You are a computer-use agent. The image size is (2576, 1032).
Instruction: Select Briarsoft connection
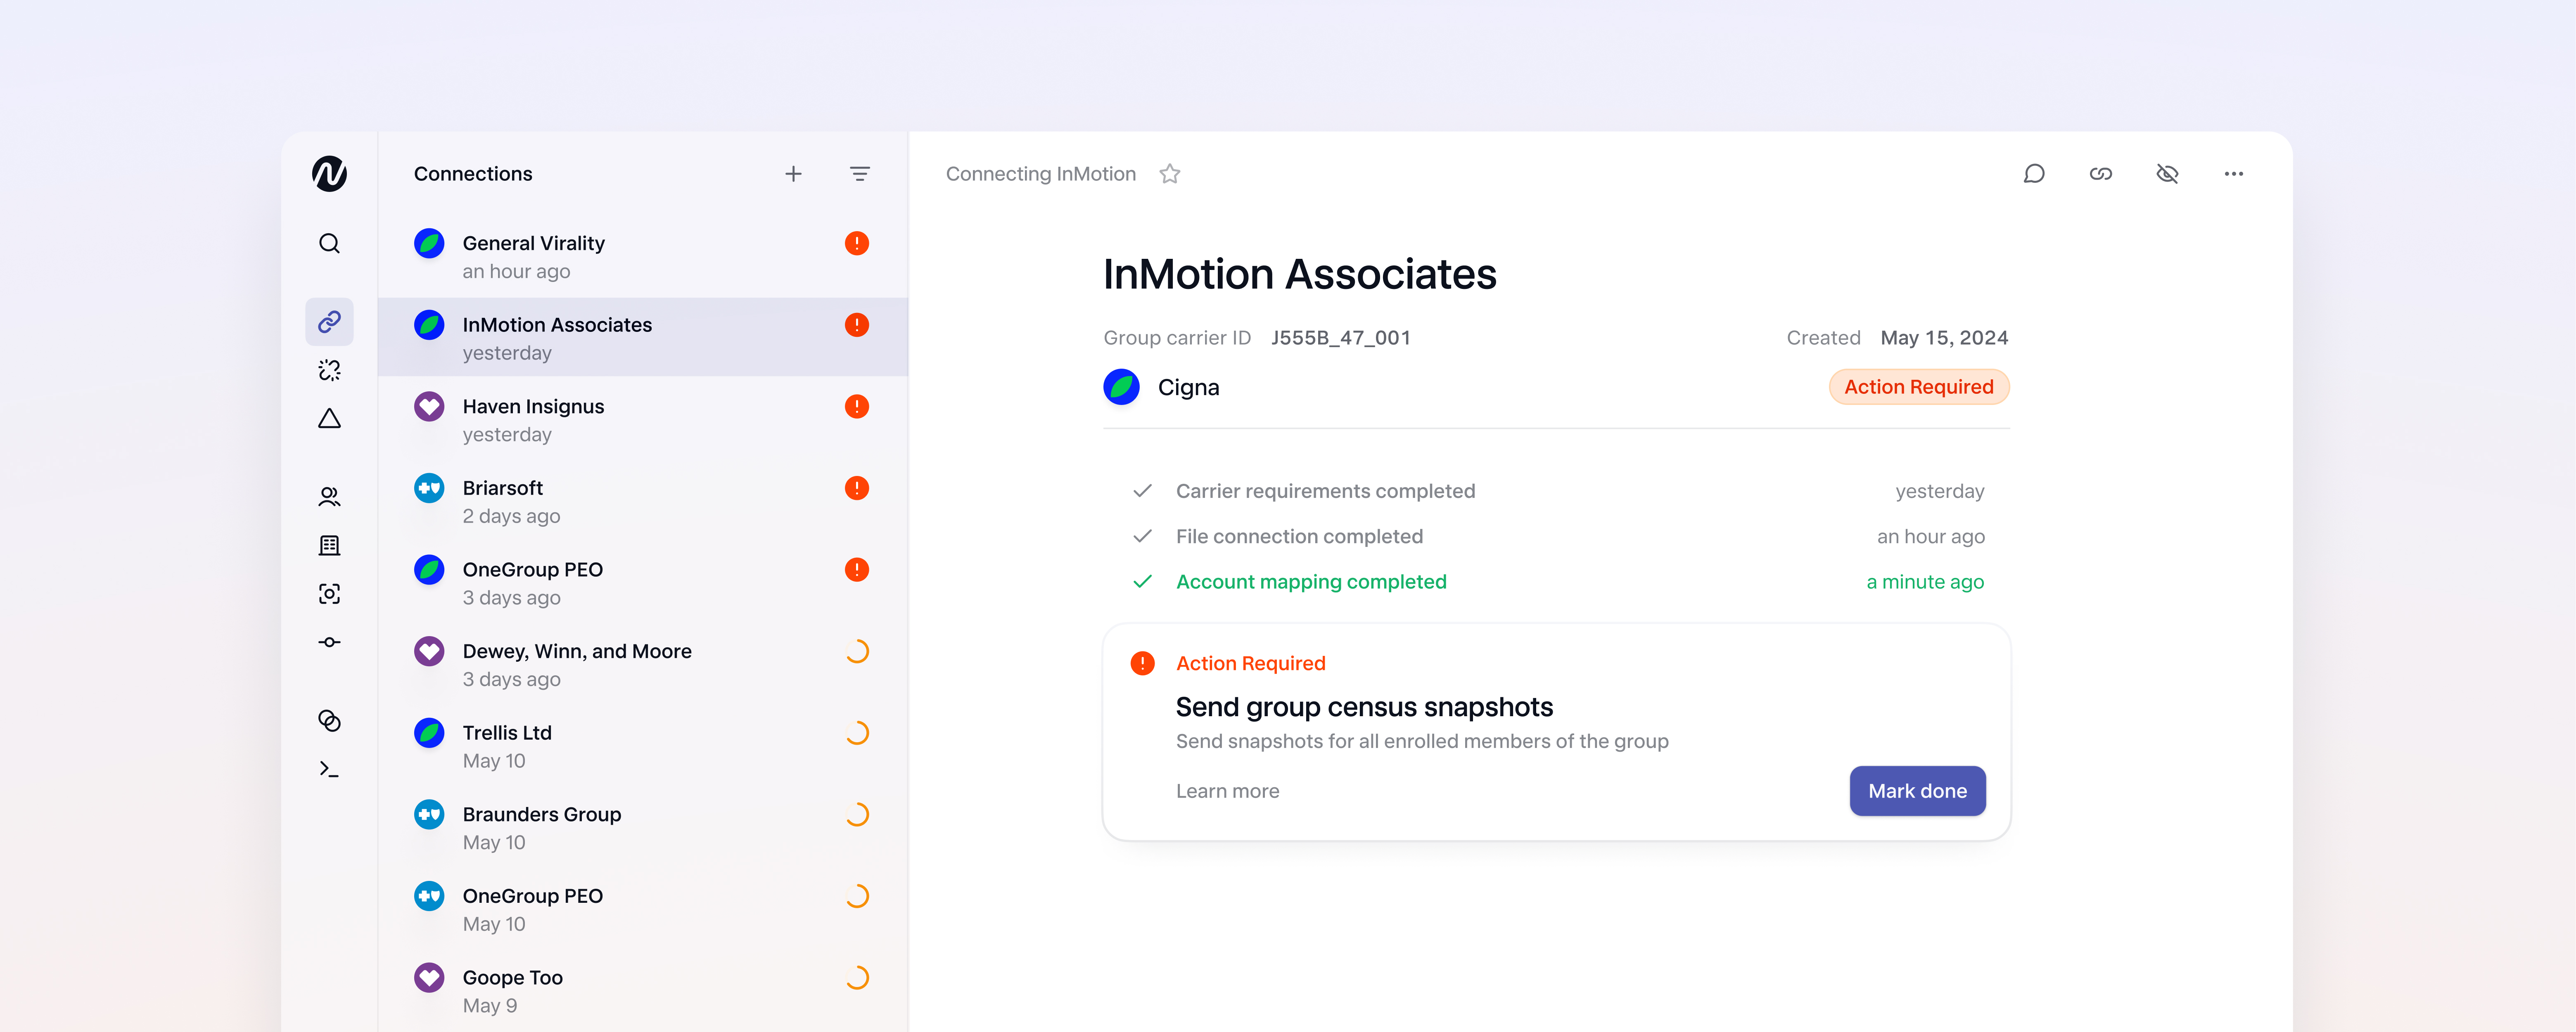tap(643, 502)
